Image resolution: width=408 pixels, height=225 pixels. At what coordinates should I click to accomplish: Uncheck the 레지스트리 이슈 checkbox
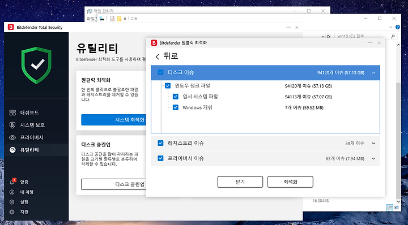(x=160, y=143)
